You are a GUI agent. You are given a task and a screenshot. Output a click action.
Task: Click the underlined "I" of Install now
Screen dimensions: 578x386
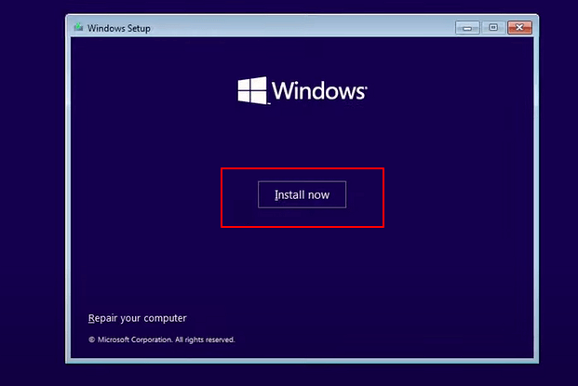coord(276,195)
